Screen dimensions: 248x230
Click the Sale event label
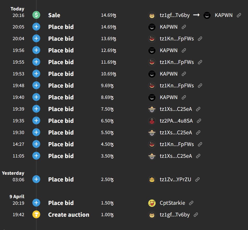pyautogui.click(x=54, y=15)
